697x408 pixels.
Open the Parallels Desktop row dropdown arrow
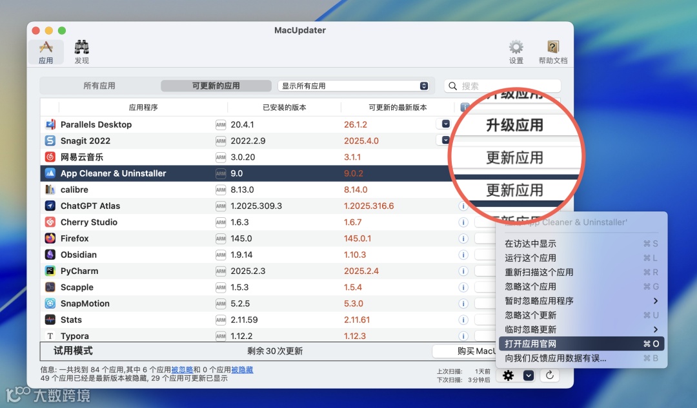pyautogui.click(x=445, y=124)
